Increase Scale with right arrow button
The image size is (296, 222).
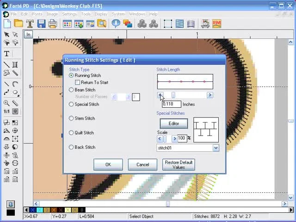[174, 138]
